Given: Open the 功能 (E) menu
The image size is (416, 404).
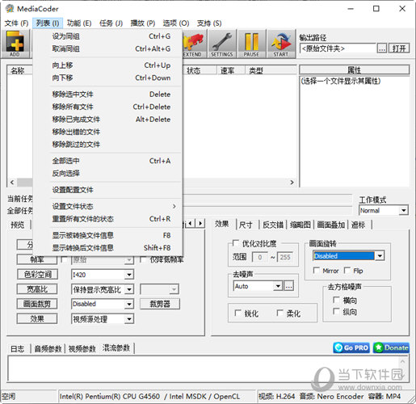Looking at the screenshot, I should click(79, 23).
